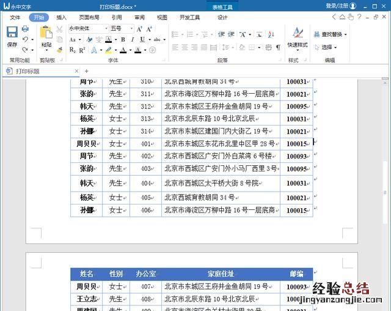The image size is (391, 311).
Task: Click the Cut scissors icon
Action: click(59, 29)
